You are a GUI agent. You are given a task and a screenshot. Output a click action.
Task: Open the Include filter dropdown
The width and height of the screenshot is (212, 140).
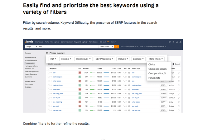click(123, 59)
